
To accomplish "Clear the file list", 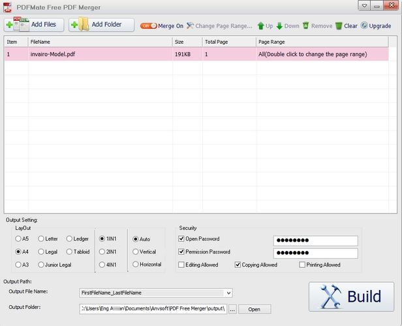I will click(x=347, y=26).
